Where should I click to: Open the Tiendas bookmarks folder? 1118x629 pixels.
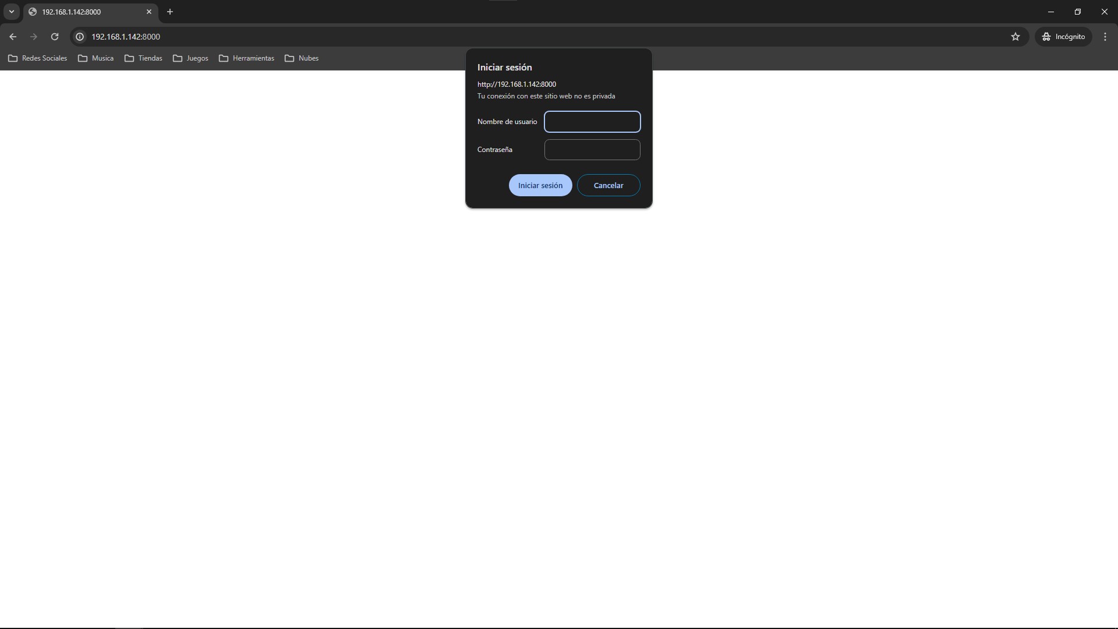[143, 58]
